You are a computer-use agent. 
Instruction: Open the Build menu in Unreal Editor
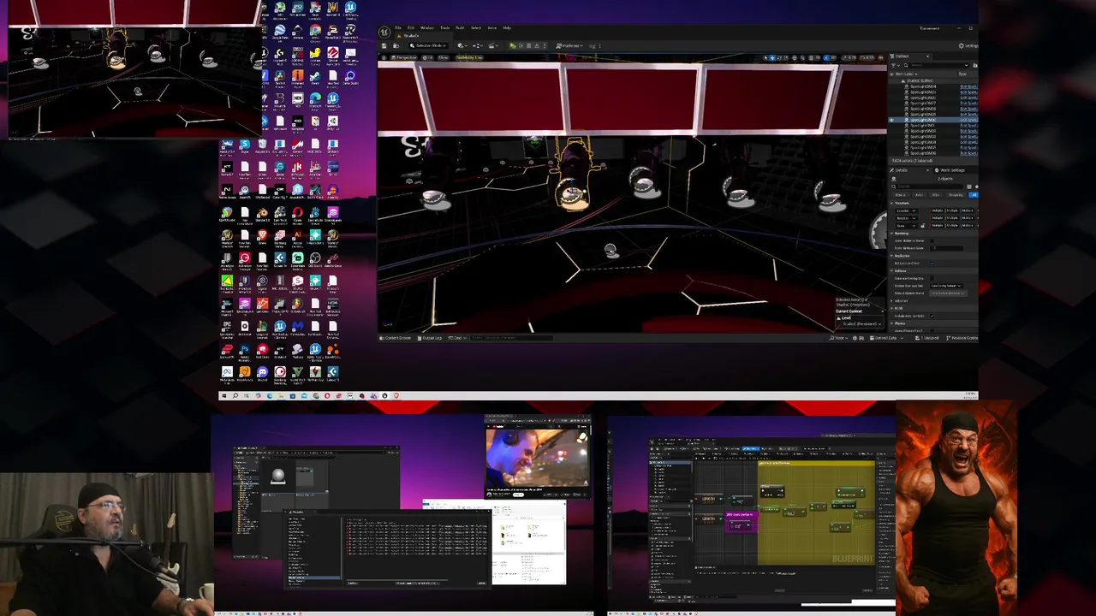point(460,27)
